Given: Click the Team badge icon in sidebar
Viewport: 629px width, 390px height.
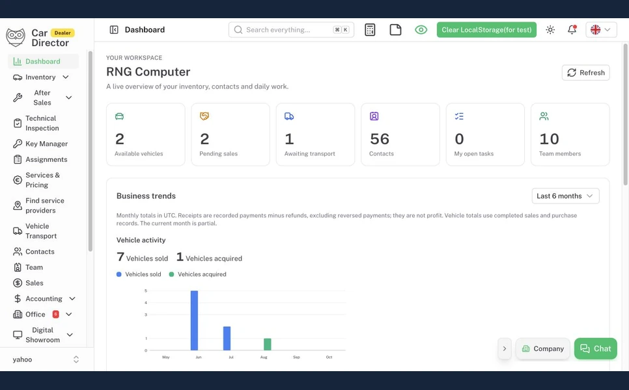Looking at the screenshot, I should click(18, 267).
